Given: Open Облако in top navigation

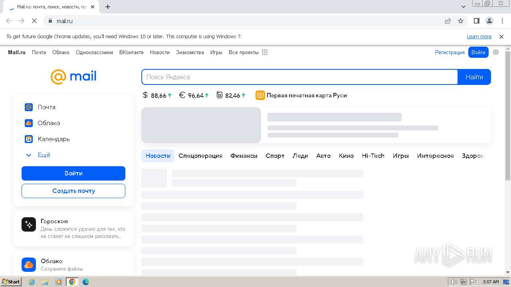Looking at the screenshot, I should pyautogui.click(x=61, y=52).
